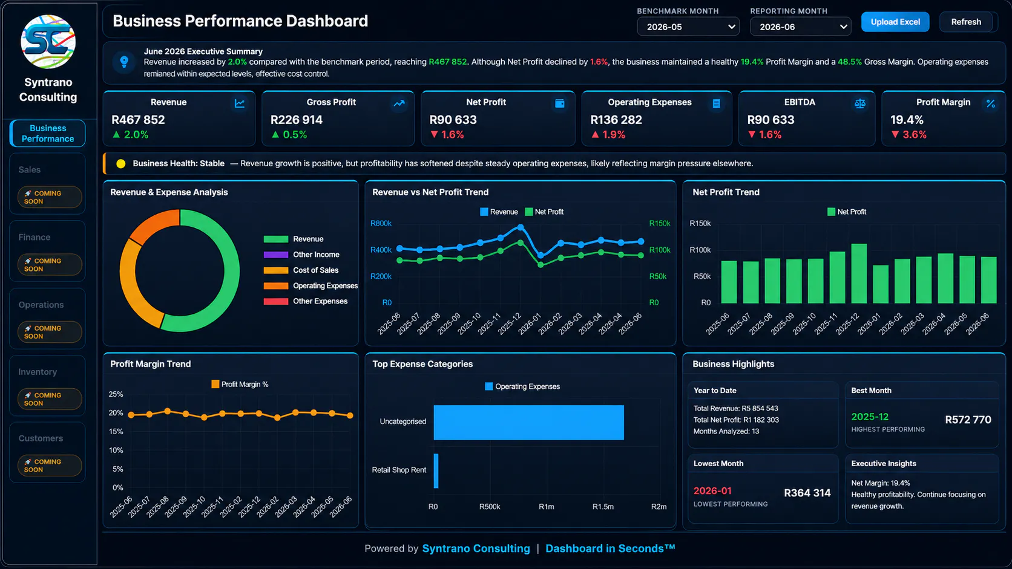1012x569 pixels.
Task: Select the Business Performance sidebar tab
Action: point(48,133)
